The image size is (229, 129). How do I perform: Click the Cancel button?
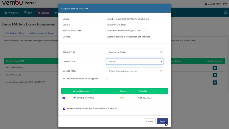(149, 121)
